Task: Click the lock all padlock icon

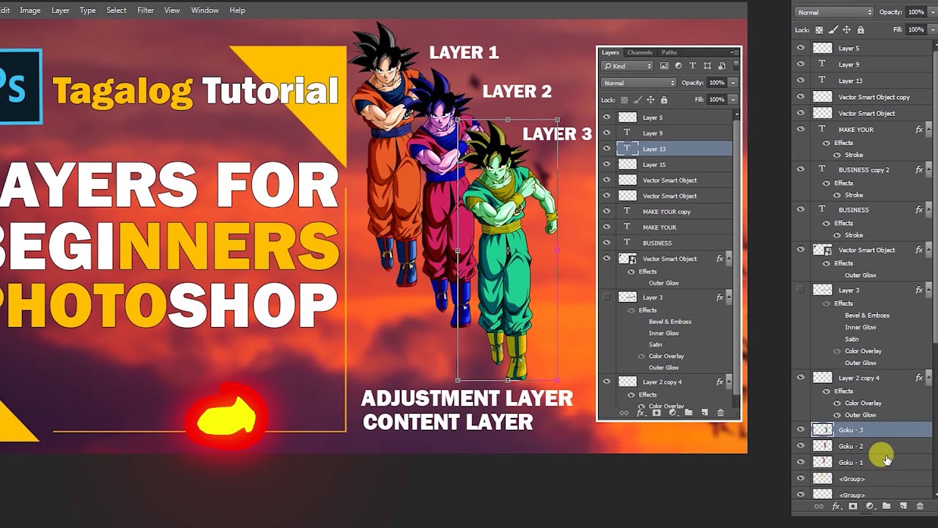Action: [861, 30]
